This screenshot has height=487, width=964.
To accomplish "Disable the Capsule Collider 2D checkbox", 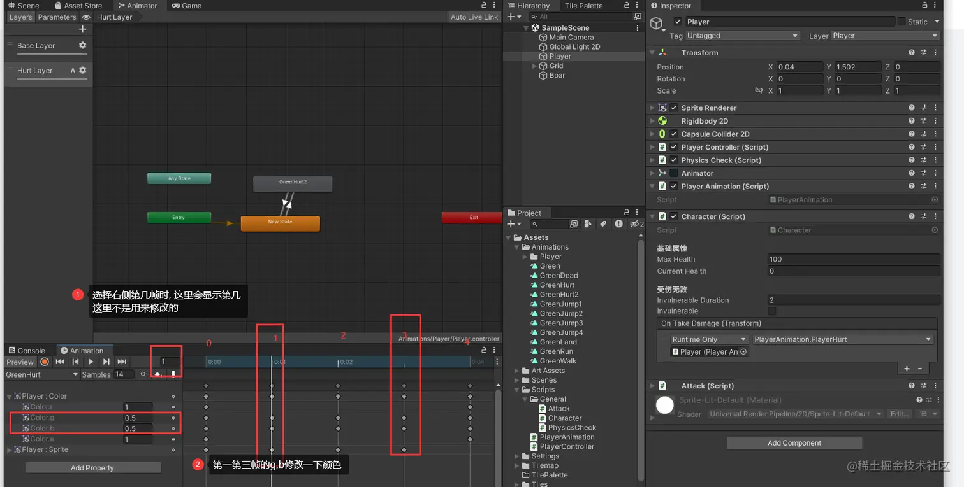I will tap(674, 134).
